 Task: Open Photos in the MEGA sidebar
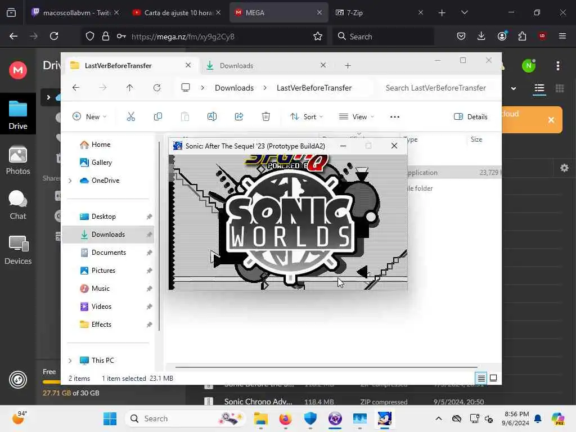click(18, 160)
